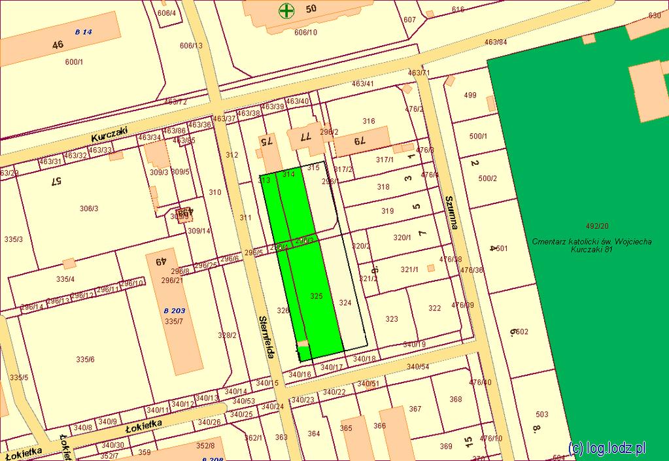Click parcel label 340/22
This screenshot has width=669, height=461.
click(x=334, y=392)
